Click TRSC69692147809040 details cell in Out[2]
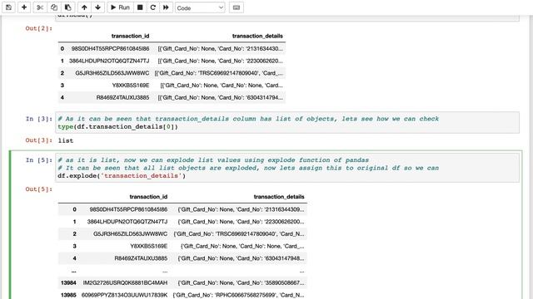This screenshot has height=299, width=533. [218, 73]
